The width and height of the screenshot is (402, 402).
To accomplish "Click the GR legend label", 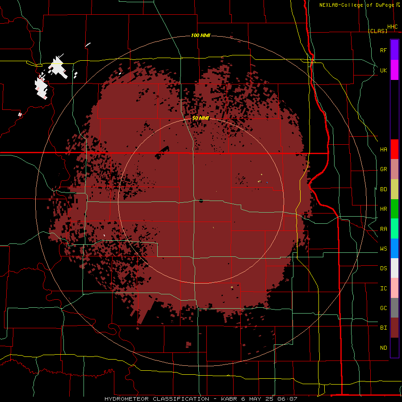I will tap(384, 169).
